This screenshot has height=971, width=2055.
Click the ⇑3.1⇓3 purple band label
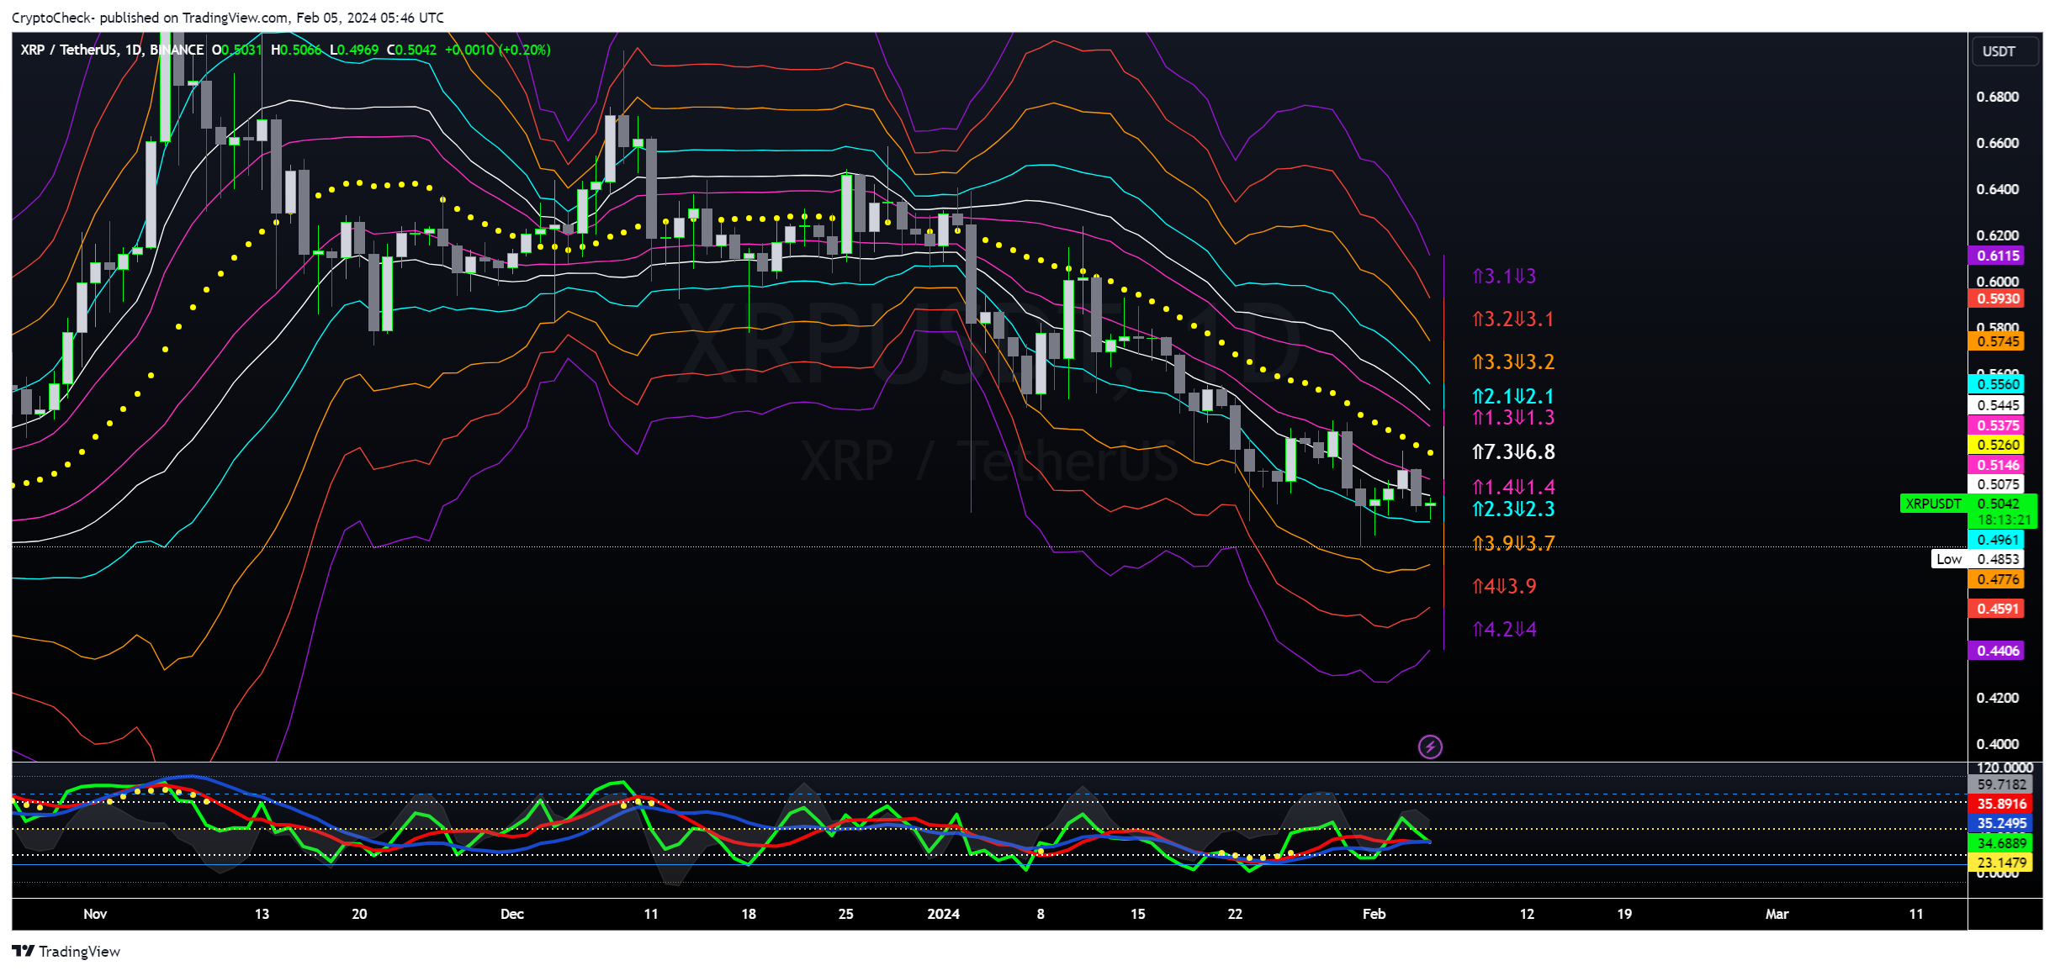1504,276
